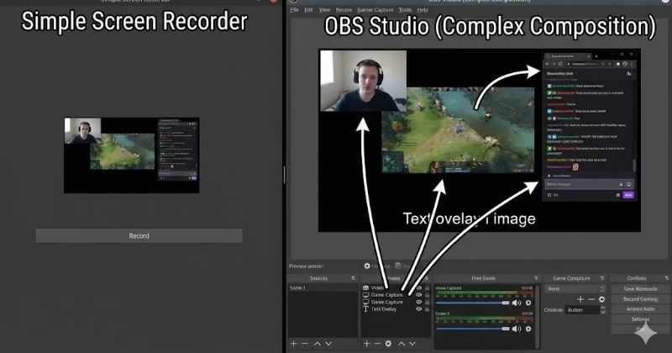Open the Help menu in OBS Studio

[423, 10]
